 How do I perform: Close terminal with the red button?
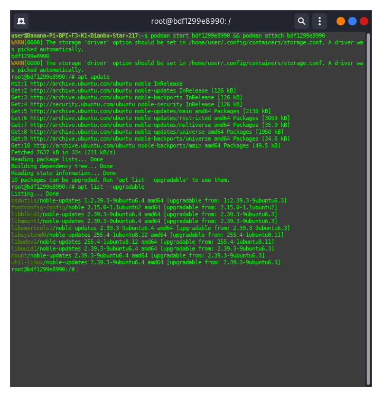tap(364, 21)
